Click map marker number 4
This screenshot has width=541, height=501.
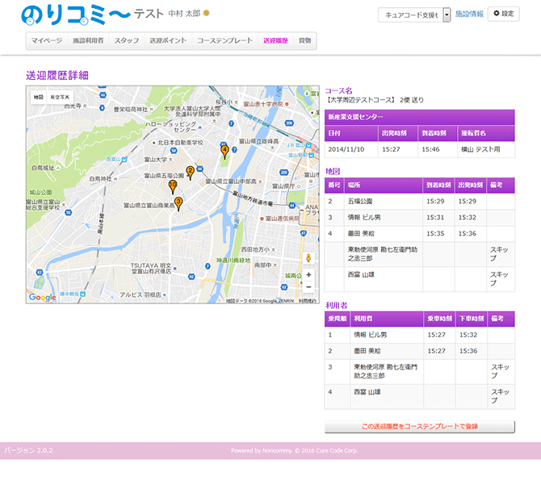pos(224,150)
